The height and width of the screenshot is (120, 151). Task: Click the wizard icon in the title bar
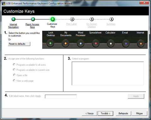pyautogui.click(x=3, y=3)
